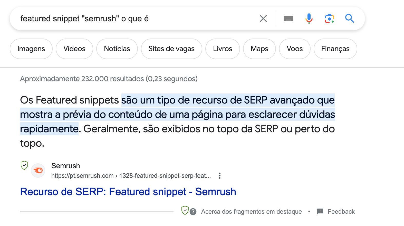Open the Voos search category
Viewport: 404px width, 226px height.
(x=294, y=49)
